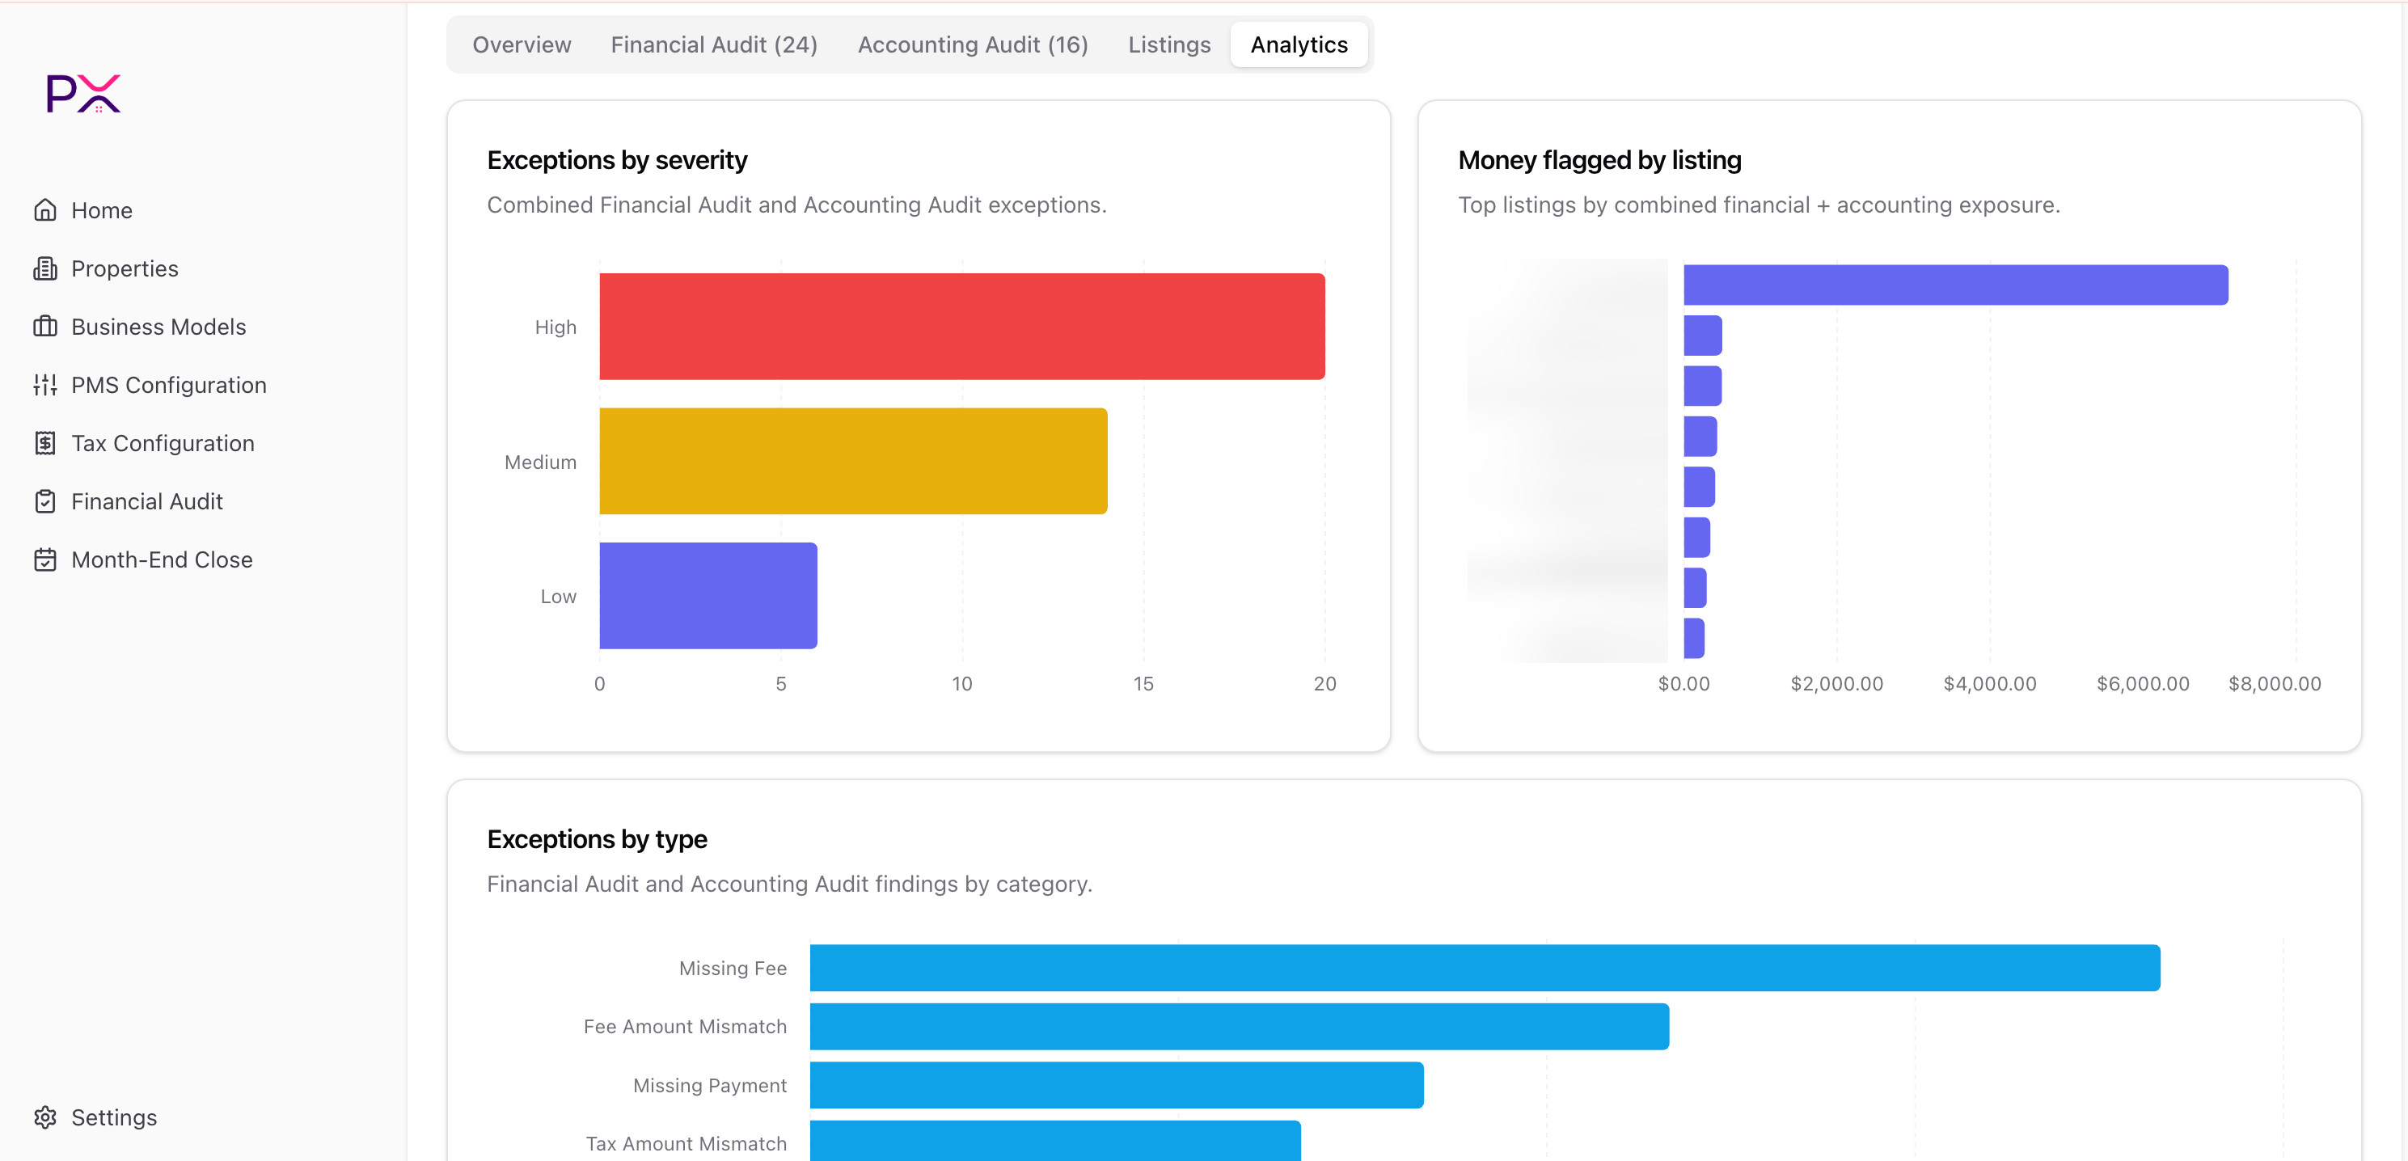Image resolution: width=2408 pixels, height=1161 pixels.
Task: Click the Missing Payment bar
Action: pos(1117,1085)
